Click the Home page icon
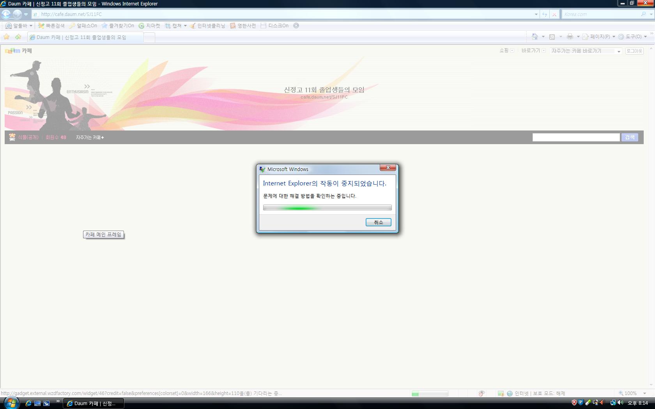Screen dimensions: 655x409 [535, 37]
